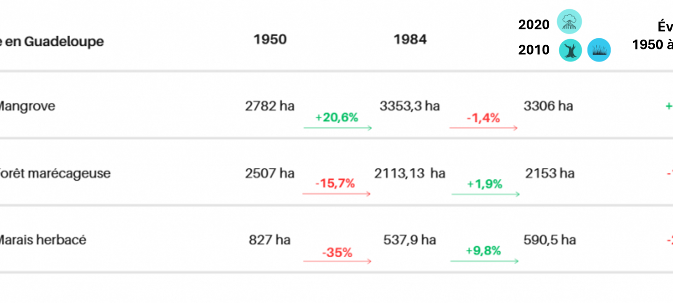Click the 3353,3 ha value
The height and width of the screenshot is (303, 673).
pos(409,106)
